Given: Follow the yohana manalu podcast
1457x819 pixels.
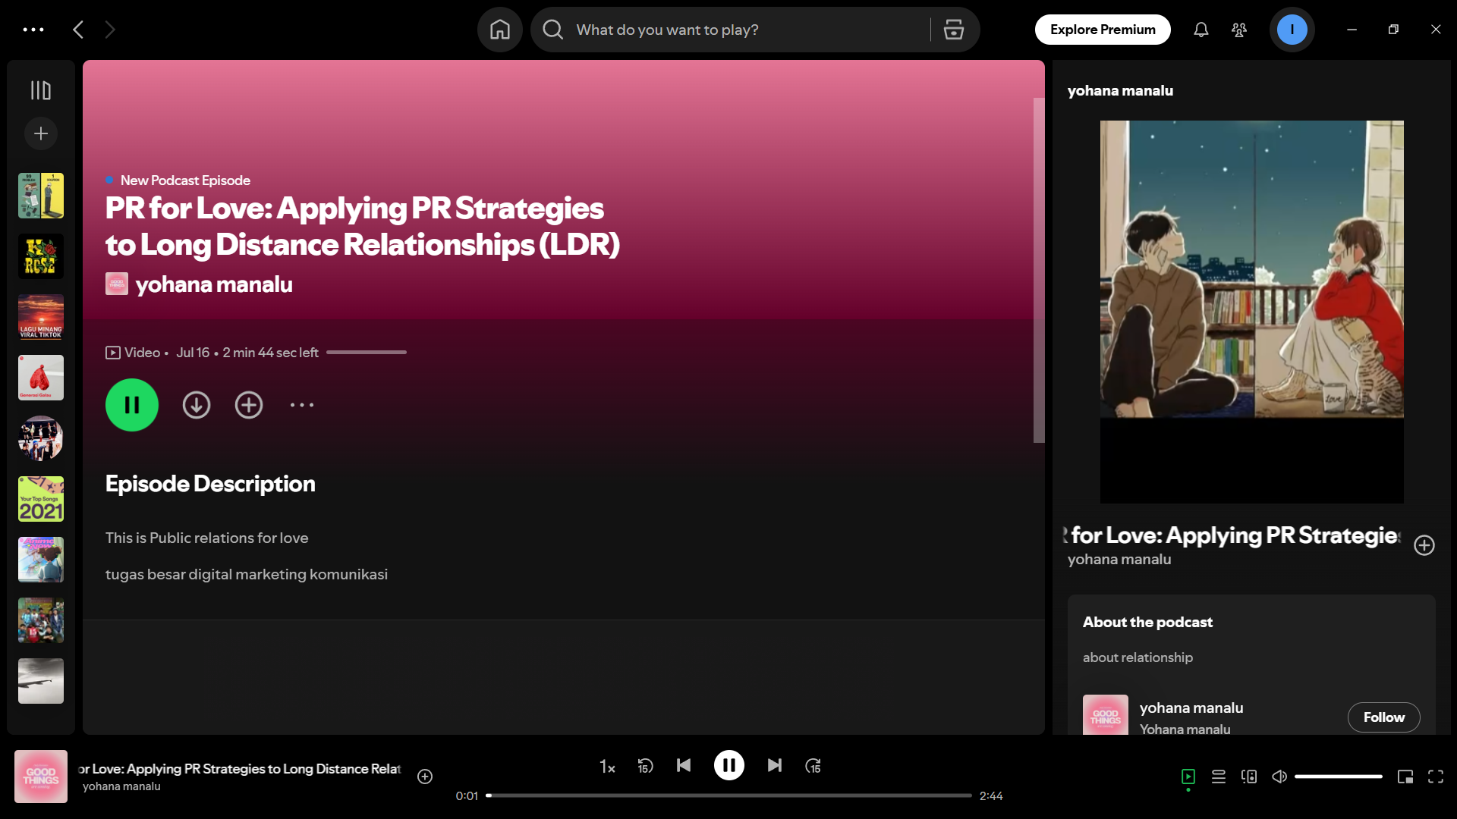Looking at the screenshot, I should pos(1383,717).
